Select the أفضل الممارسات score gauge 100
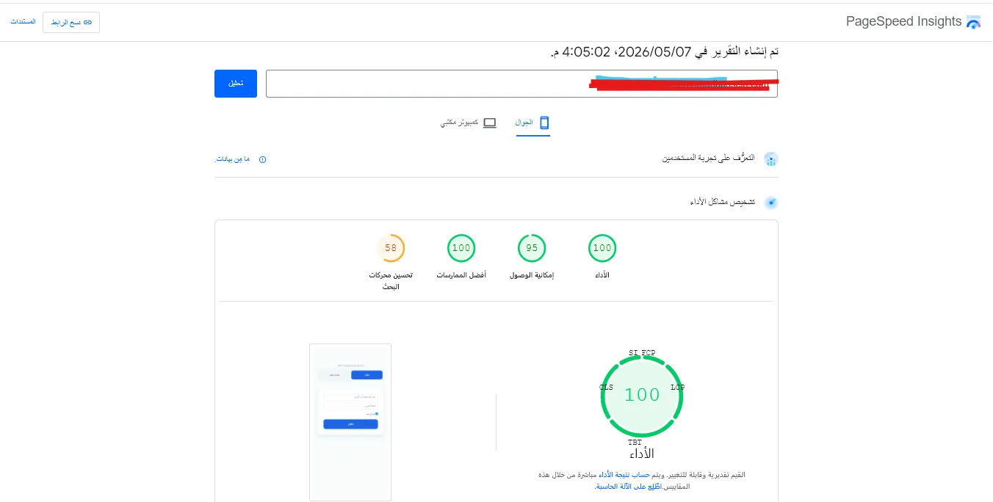This screenshot has height=502, width=993. point(461,248)
